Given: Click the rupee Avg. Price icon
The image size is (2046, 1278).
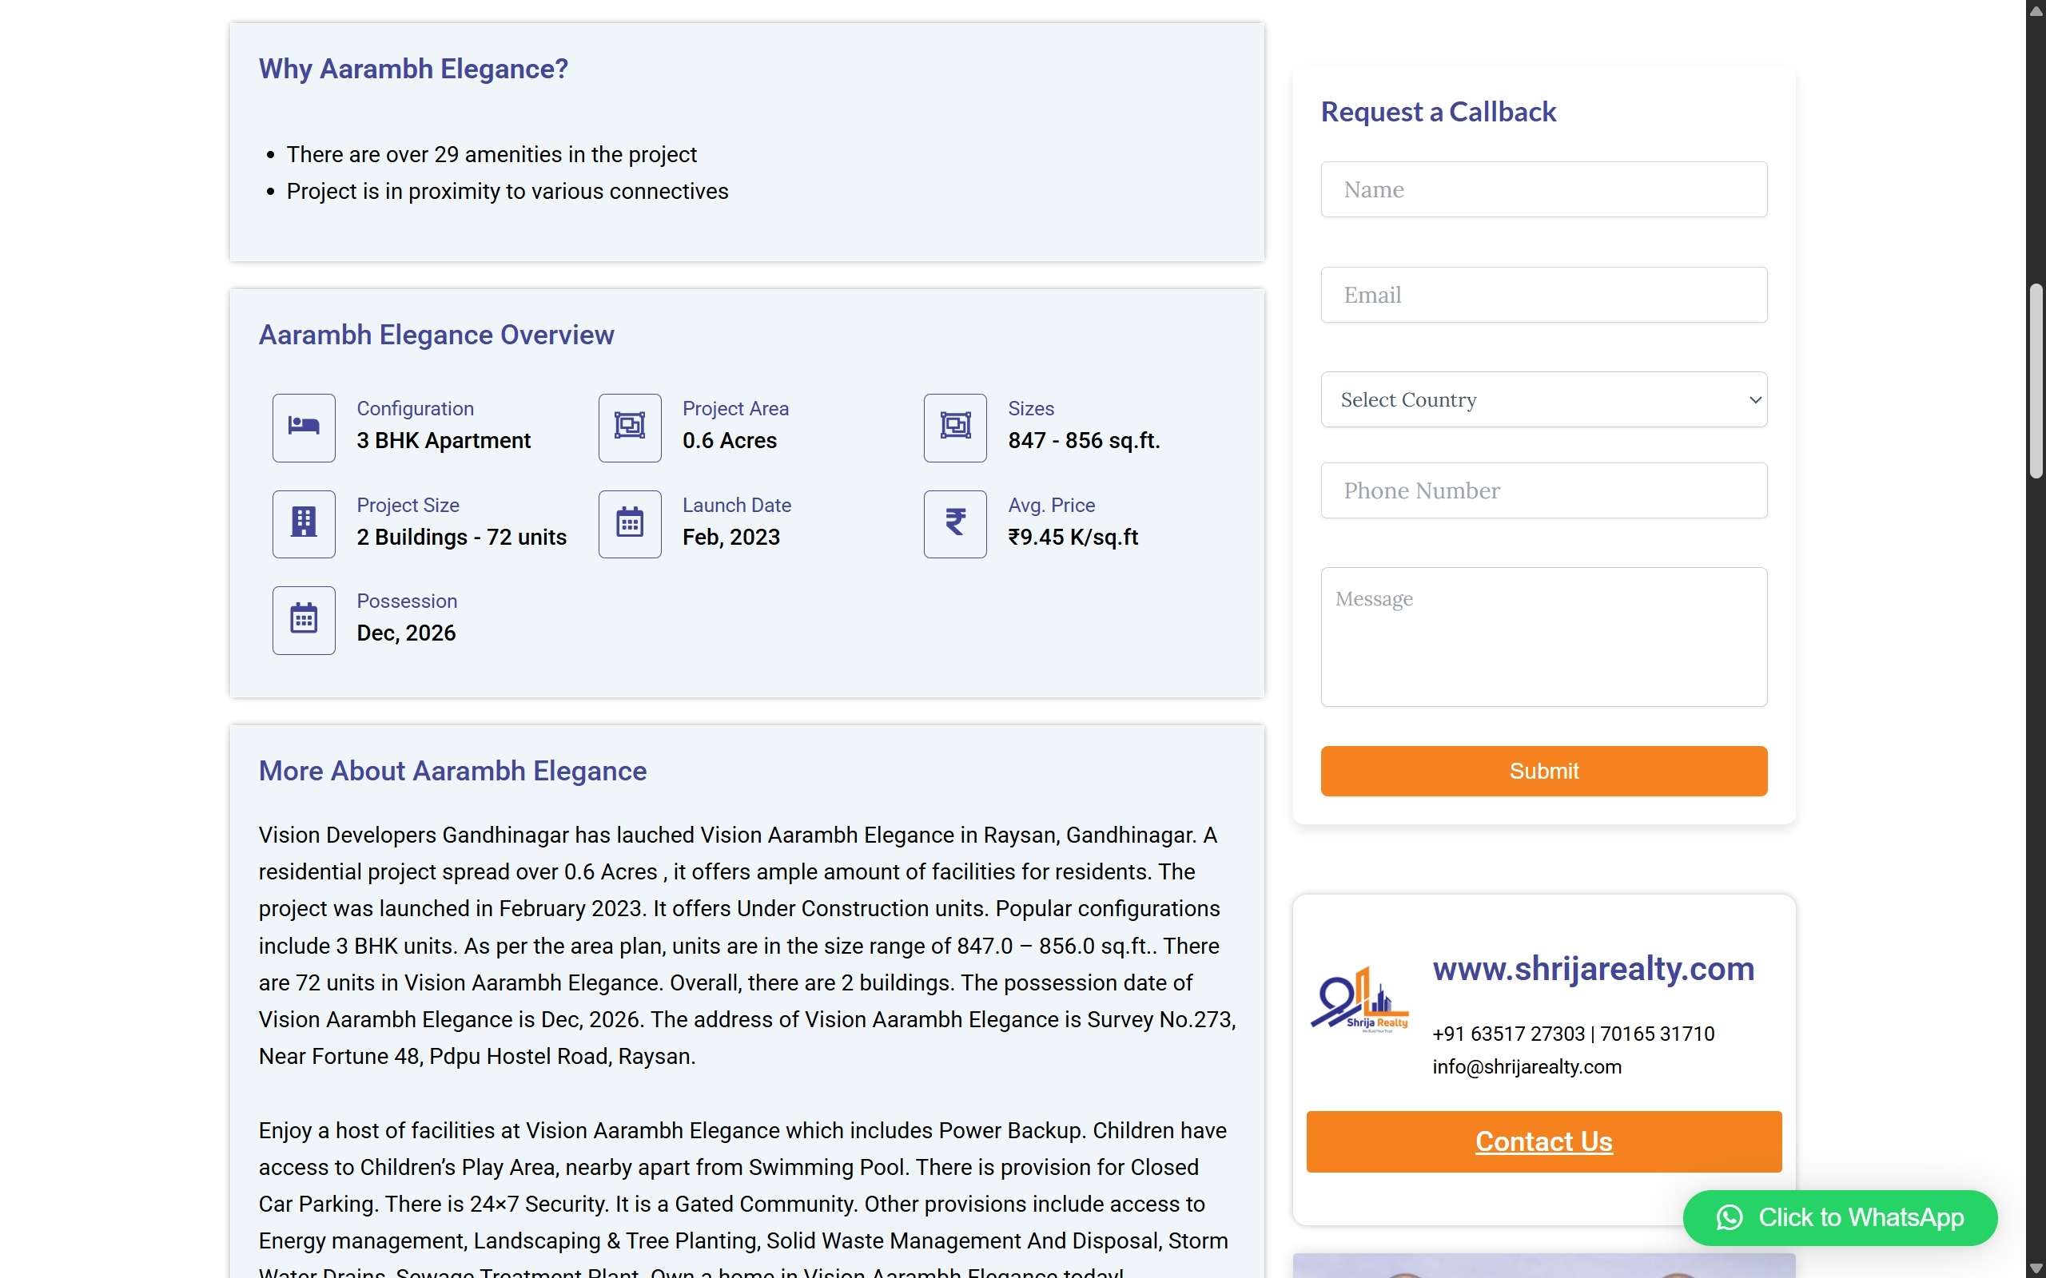Looking at the screenshot, I should coord(953,523).
